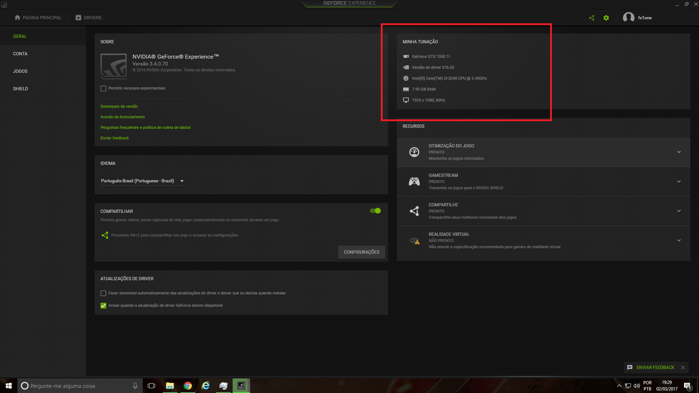This screenshot has width=699, height=393.
Task: Click the feedback chat bubble icon
Action: coord(630,368)
